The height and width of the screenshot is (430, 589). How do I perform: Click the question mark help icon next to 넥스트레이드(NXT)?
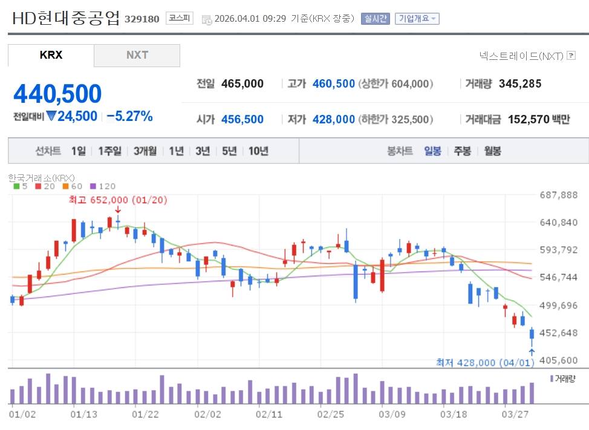[571, 56]
